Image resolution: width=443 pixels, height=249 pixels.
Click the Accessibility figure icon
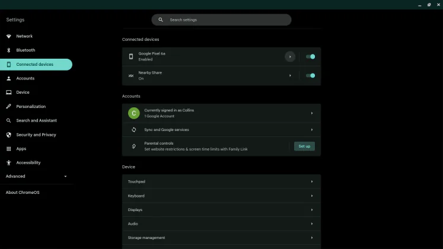9,162
